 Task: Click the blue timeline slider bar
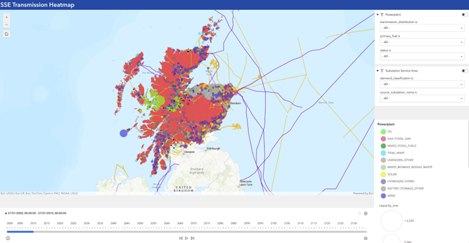[x=20, y=232]
